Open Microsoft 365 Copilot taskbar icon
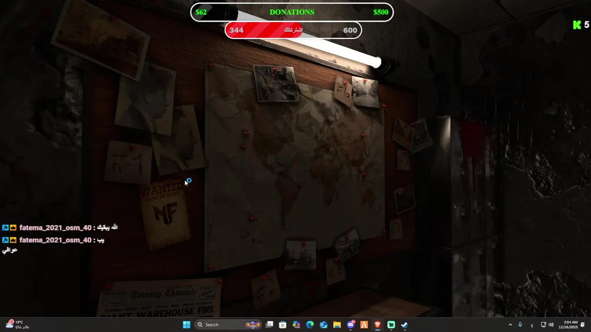This screenshot has height=332, width=591. (x=296, y=325)
